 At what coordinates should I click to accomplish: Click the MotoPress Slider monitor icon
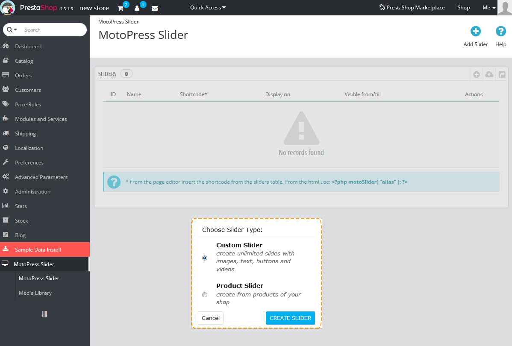click(x=5, y=264)
